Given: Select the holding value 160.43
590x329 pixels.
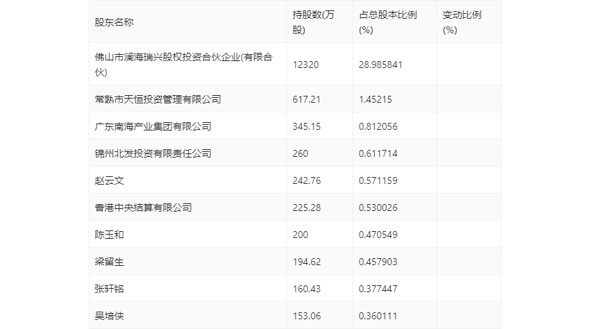Looking at the screenshot, I should 306,289.
